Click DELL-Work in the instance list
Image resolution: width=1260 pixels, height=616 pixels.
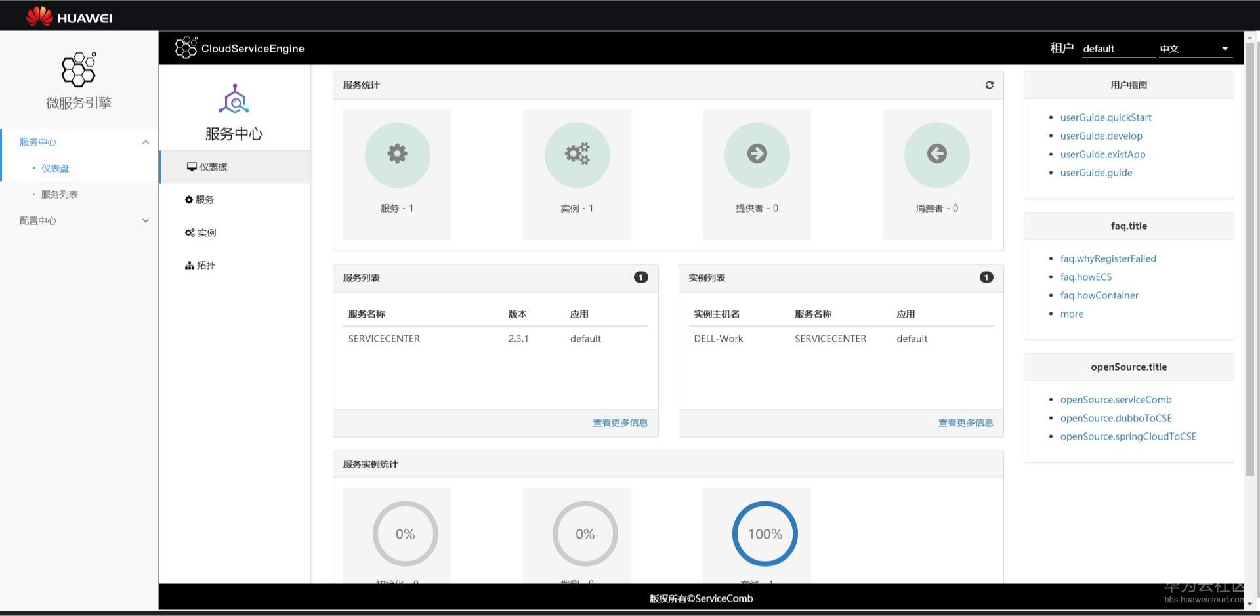coord(718,339)
